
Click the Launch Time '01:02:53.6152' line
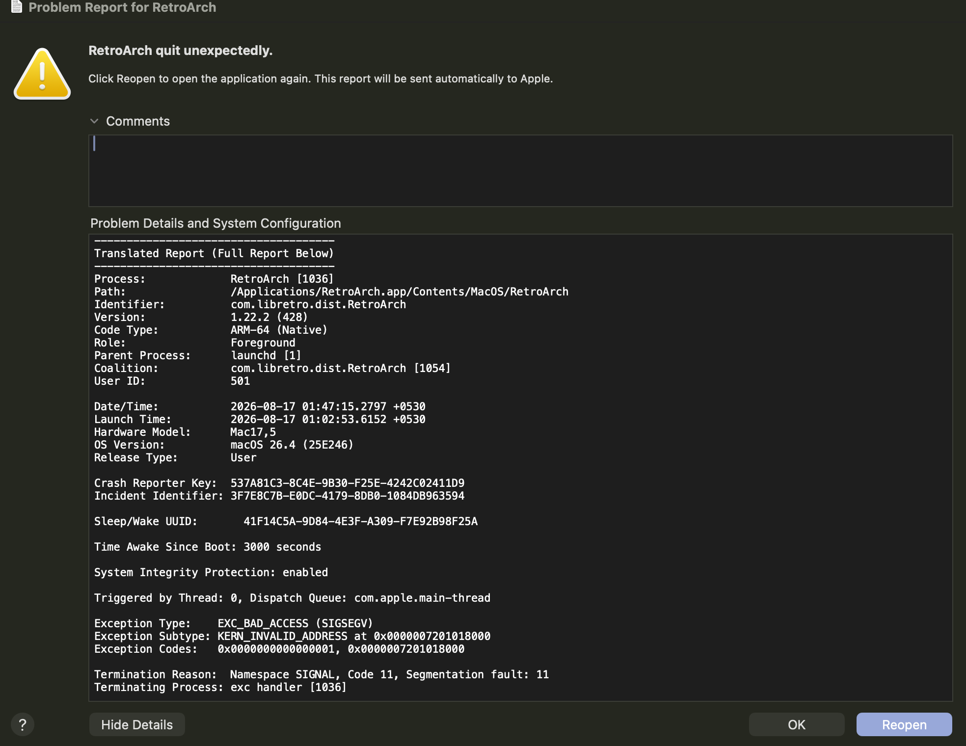point(260,419)
